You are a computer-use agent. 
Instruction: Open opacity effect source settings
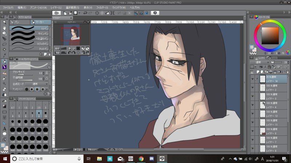(x=47, y=79)
